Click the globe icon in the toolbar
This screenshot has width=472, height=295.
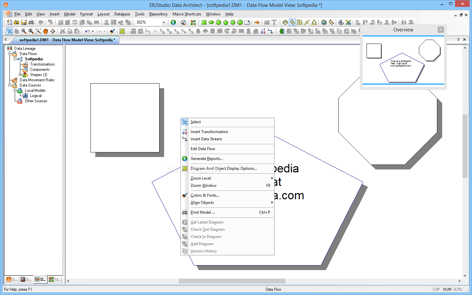pos(173,22)
